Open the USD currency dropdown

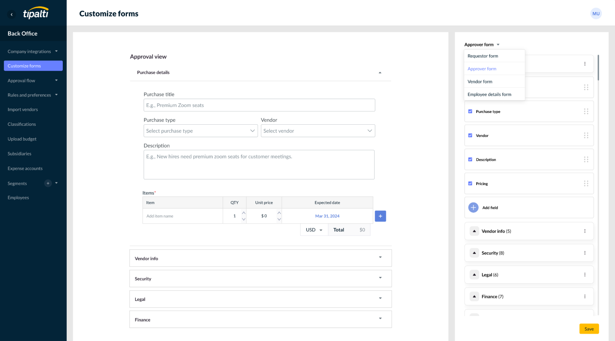(x=314, y=230)
